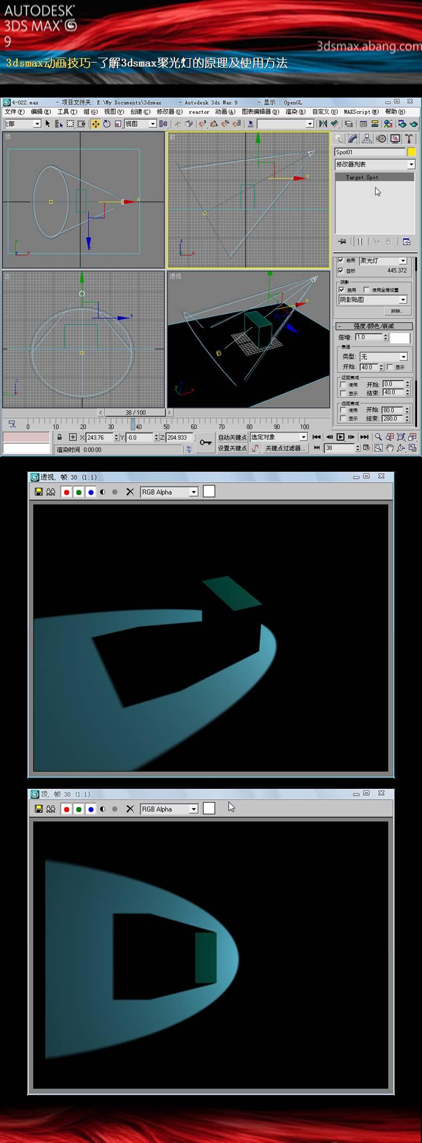
Task: Click time slider showing 38 / 100
Action: (x=135, y=412)
